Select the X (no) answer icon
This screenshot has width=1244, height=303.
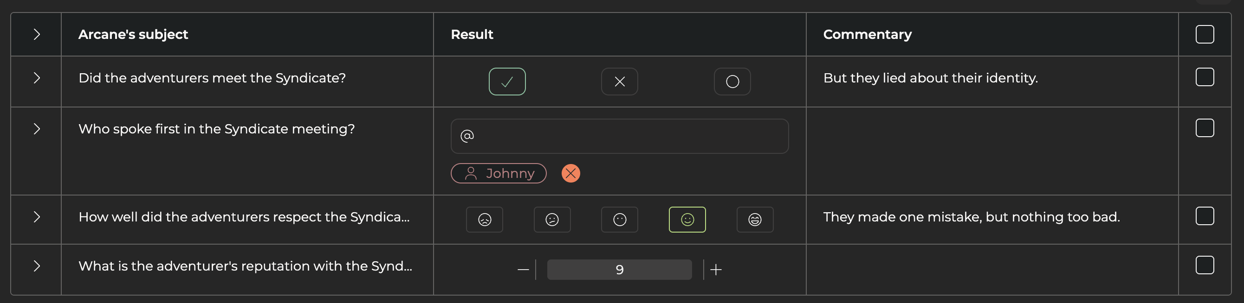pos(620,82)
